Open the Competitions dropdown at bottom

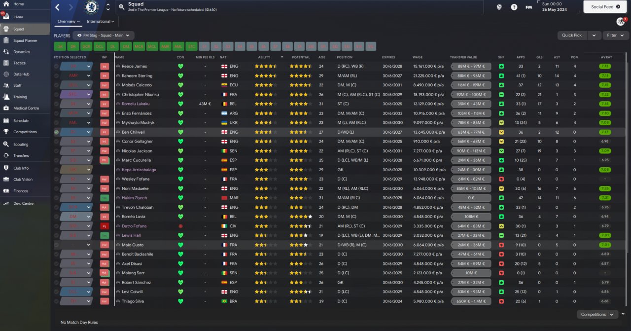(x=597, y=314)
